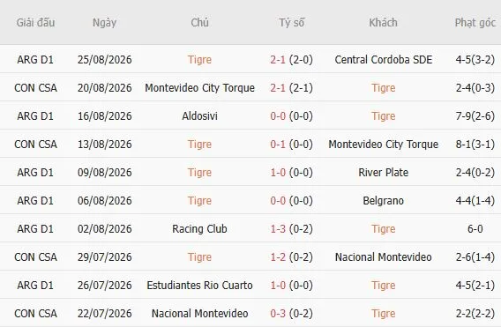The height and width of the screenshot is (327, 501).
Task: Open Montevideo City Torque home team link
Action: coord(199,88)
